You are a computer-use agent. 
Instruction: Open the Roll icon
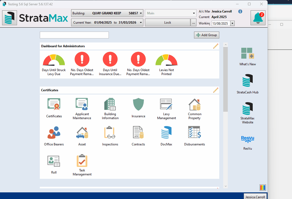(x=54, y=161)
